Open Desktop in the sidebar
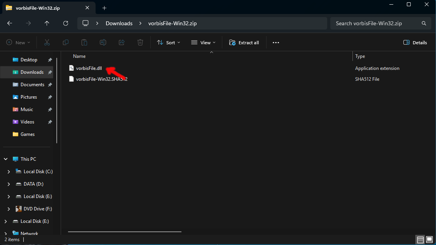Viewport: 436px width, 245px height. 29,60
